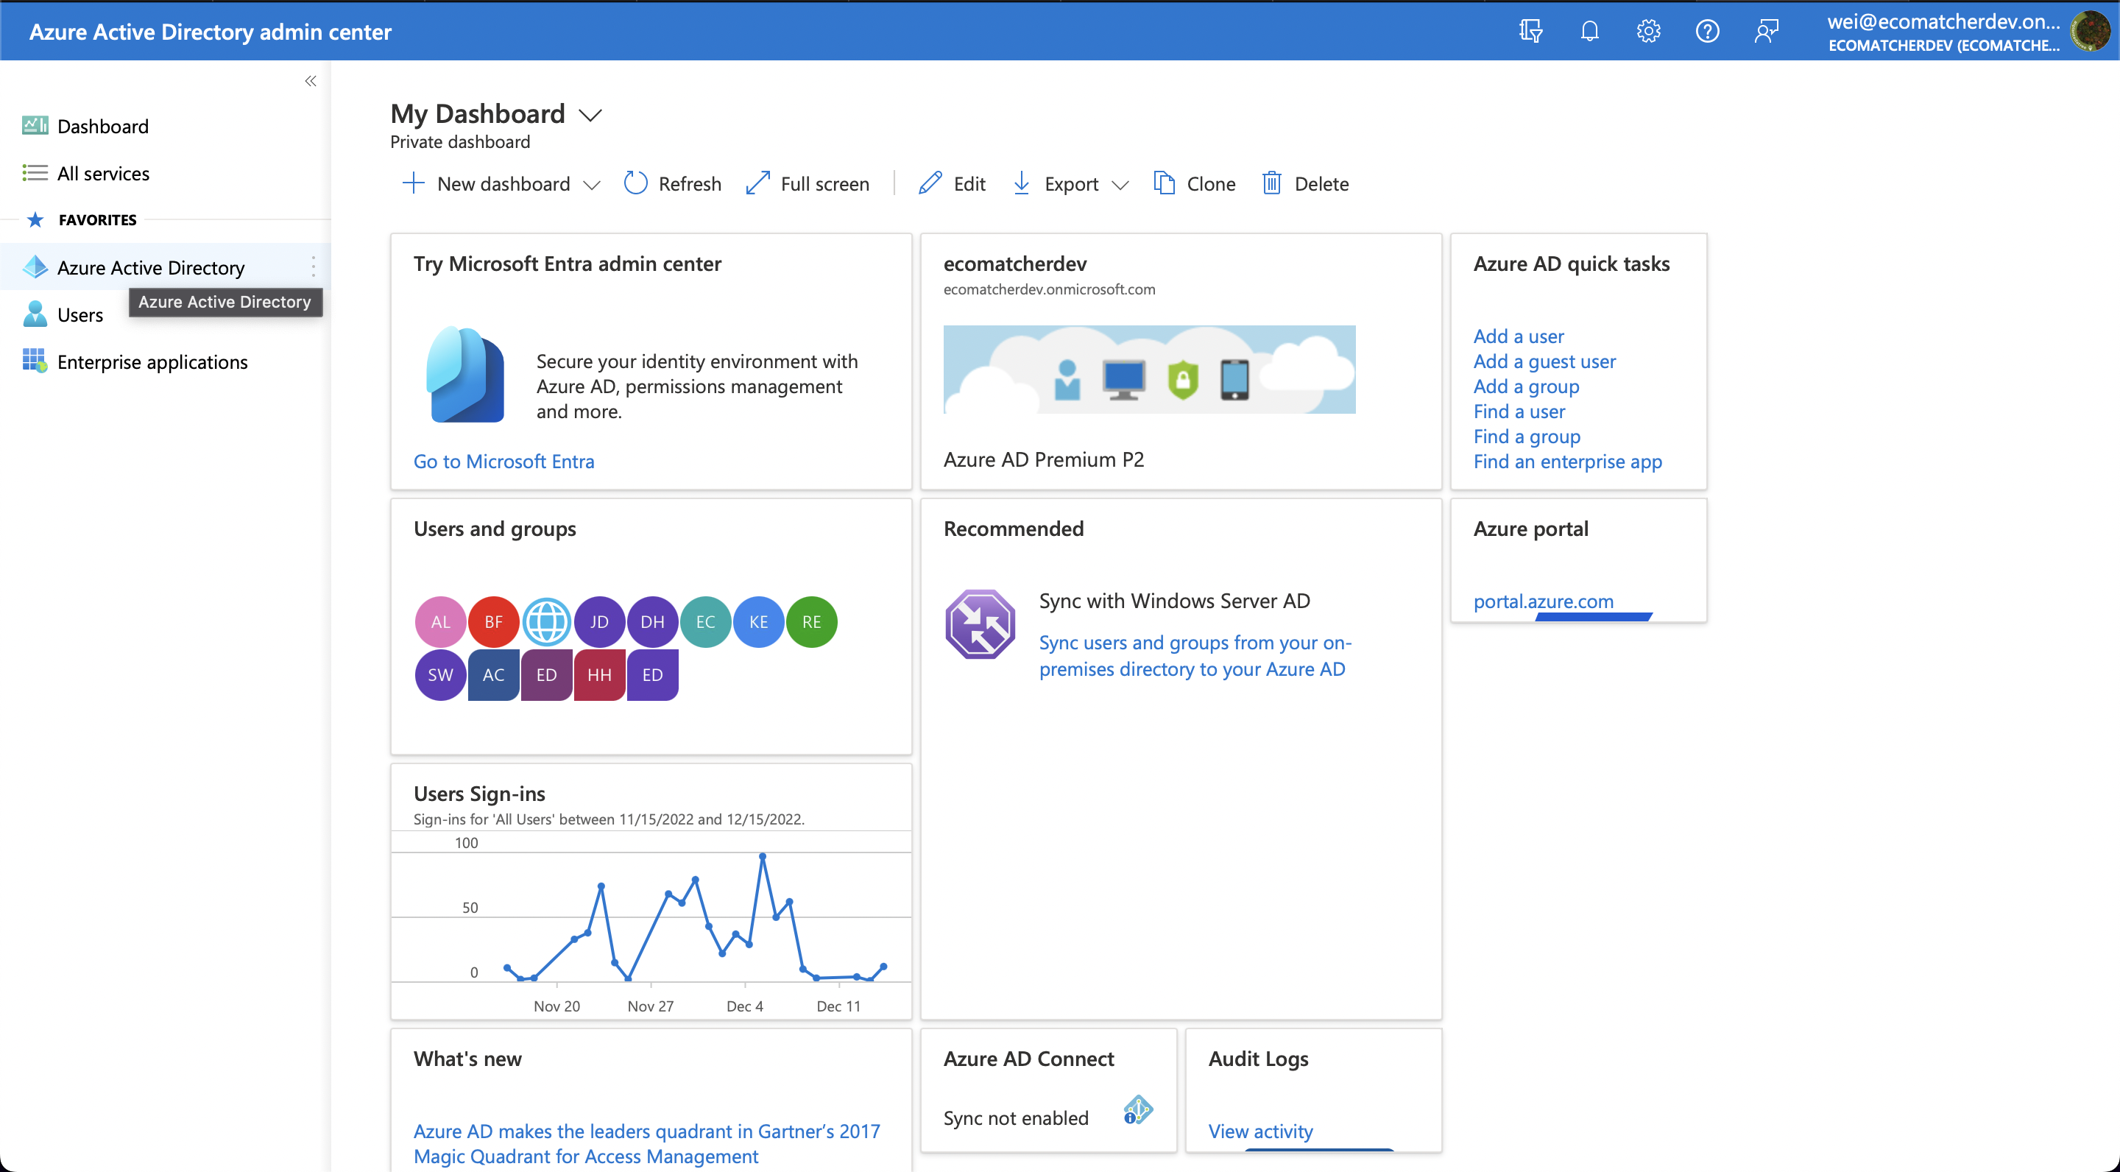2120x1172 pixels.
Task: Click the Clone pages icon
Action: (1164, 183)
